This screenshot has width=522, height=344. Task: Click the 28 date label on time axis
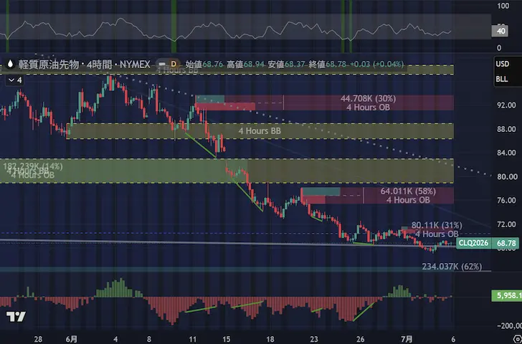38,339
